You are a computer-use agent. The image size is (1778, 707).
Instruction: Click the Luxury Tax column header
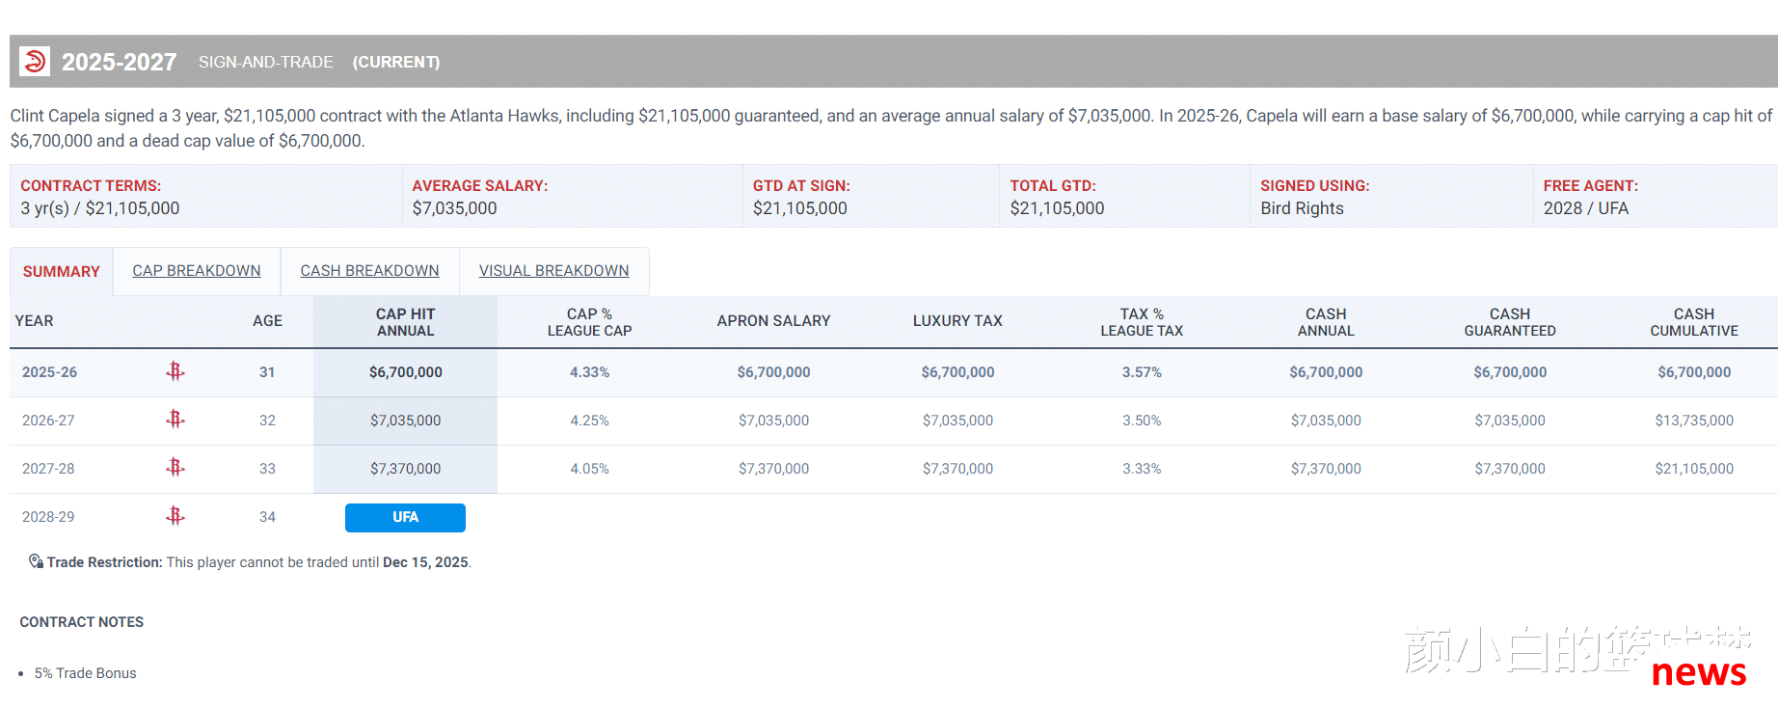(957, 321)
